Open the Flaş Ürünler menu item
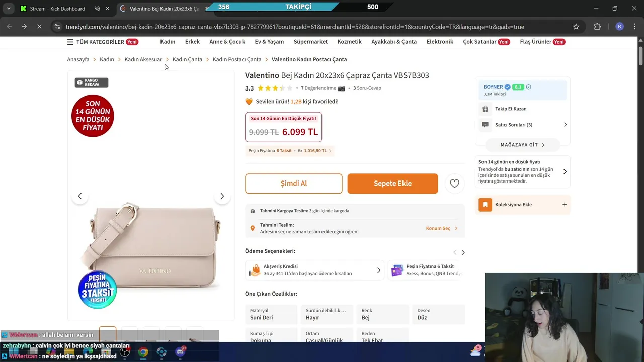644x362 pixels. tap(542, 42)
